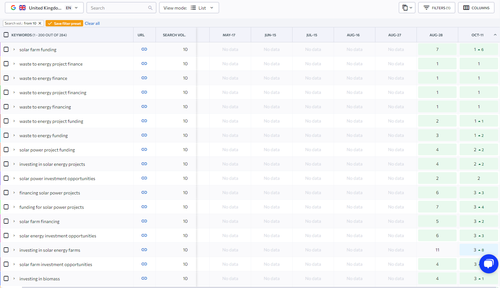Click search magnifier icon in search box
500x288 pixels.
tap(150, 8)
